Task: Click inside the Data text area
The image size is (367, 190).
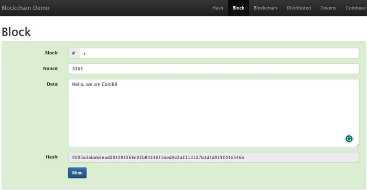Action: tap(213, 113)
